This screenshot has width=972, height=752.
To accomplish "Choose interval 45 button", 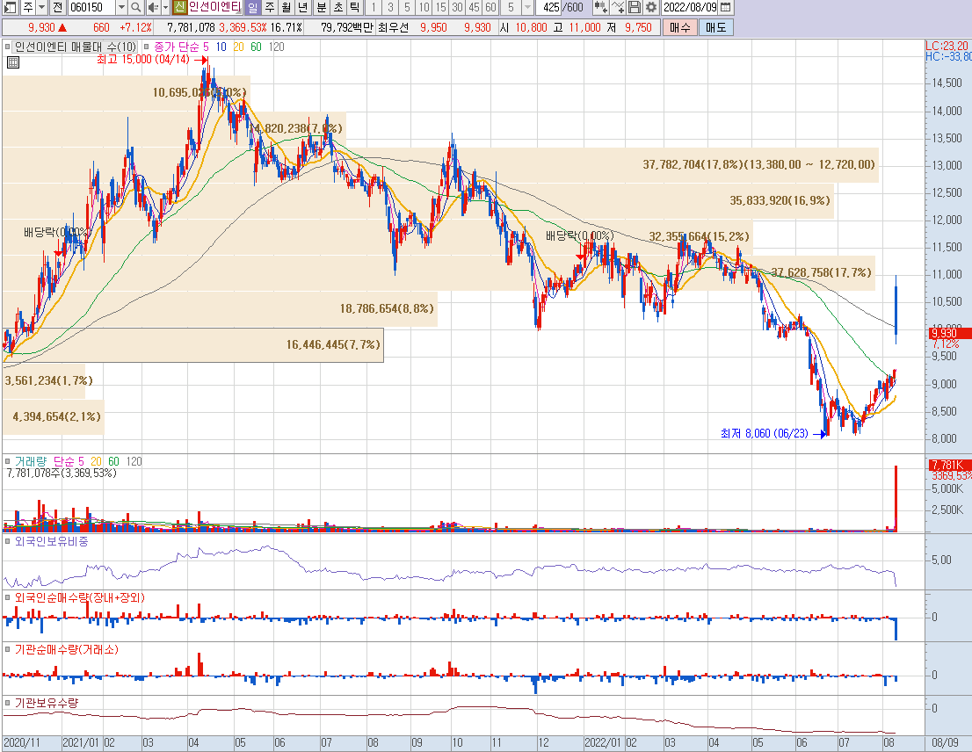I will point(474,7).
